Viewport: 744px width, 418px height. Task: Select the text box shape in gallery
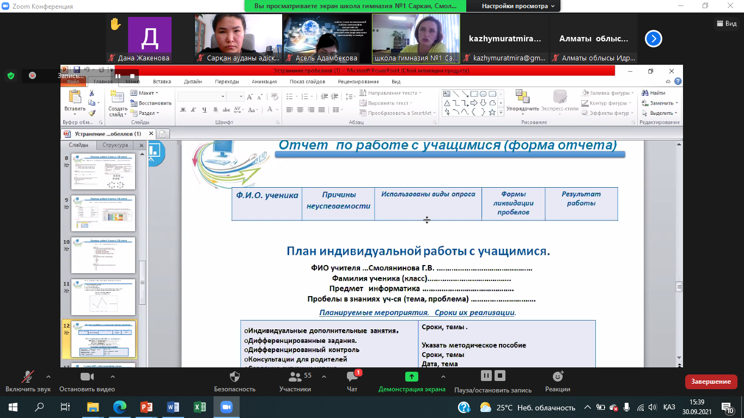(x=447, y=94)
